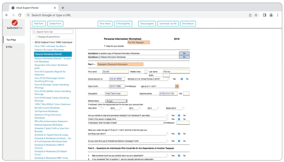Click the Last name field with Haines
284x162 pixels.
pos(176,71)
